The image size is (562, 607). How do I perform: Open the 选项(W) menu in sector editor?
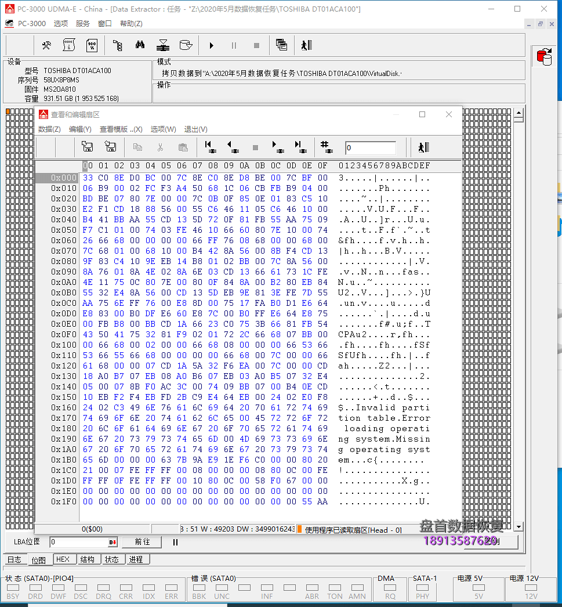point(163,129)
